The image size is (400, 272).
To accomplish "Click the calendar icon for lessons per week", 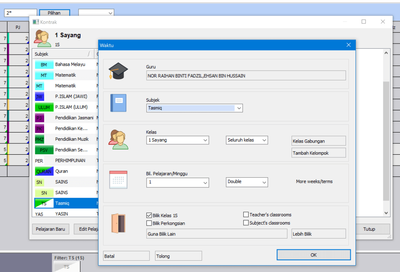I will point(118,180).
